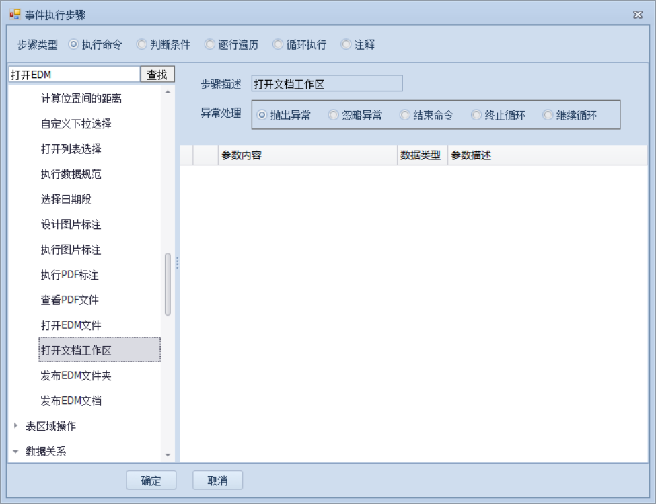
Task: Select 发布EDM文件夹 in the command list
Action: (x=75, y=376)
